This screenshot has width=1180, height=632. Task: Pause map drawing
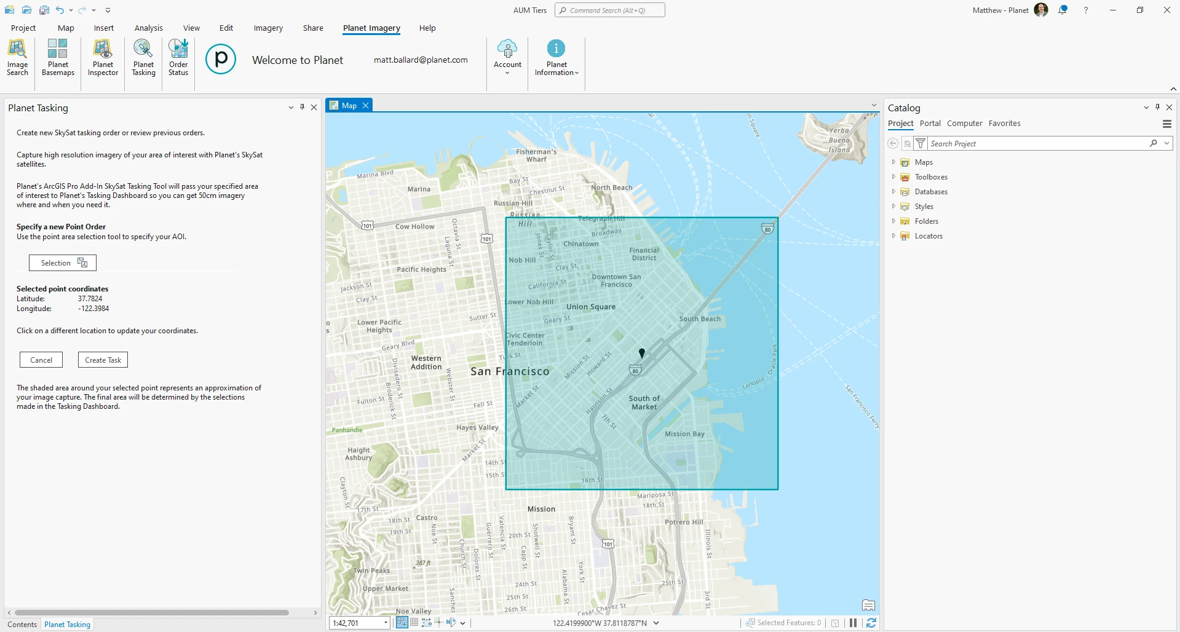pos(853,623)
